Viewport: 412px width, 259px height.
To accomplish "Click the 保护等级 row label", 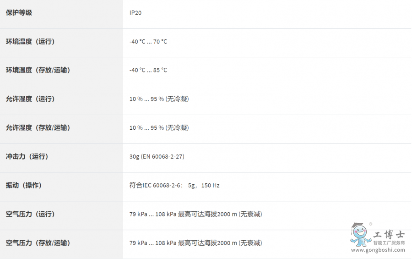I will pyautogui.click(x=19, y=13).
